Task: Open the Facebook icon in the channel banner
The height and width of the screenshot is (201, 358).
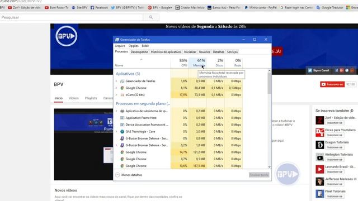Action: click(336, 70)
